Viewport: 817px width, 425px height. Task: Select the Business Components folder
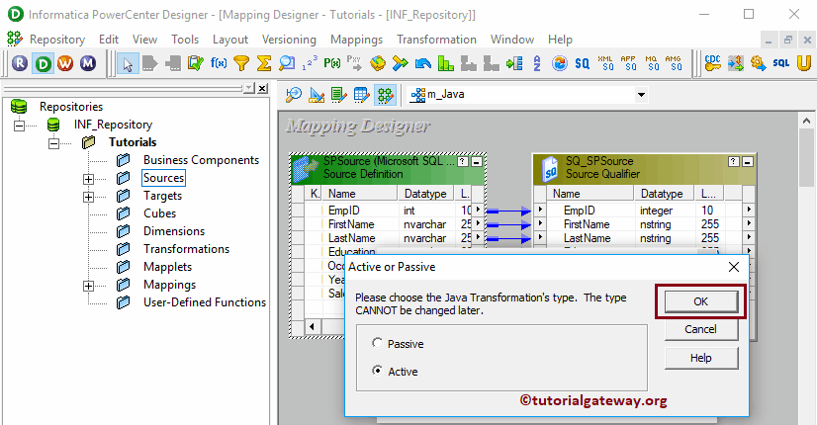point(201,160)
